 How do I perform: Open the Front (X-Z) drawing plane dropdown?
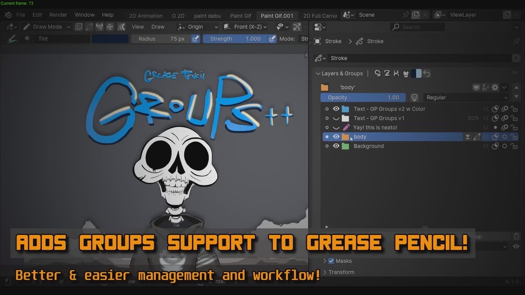pyautogui.click(x=246, y=27)
